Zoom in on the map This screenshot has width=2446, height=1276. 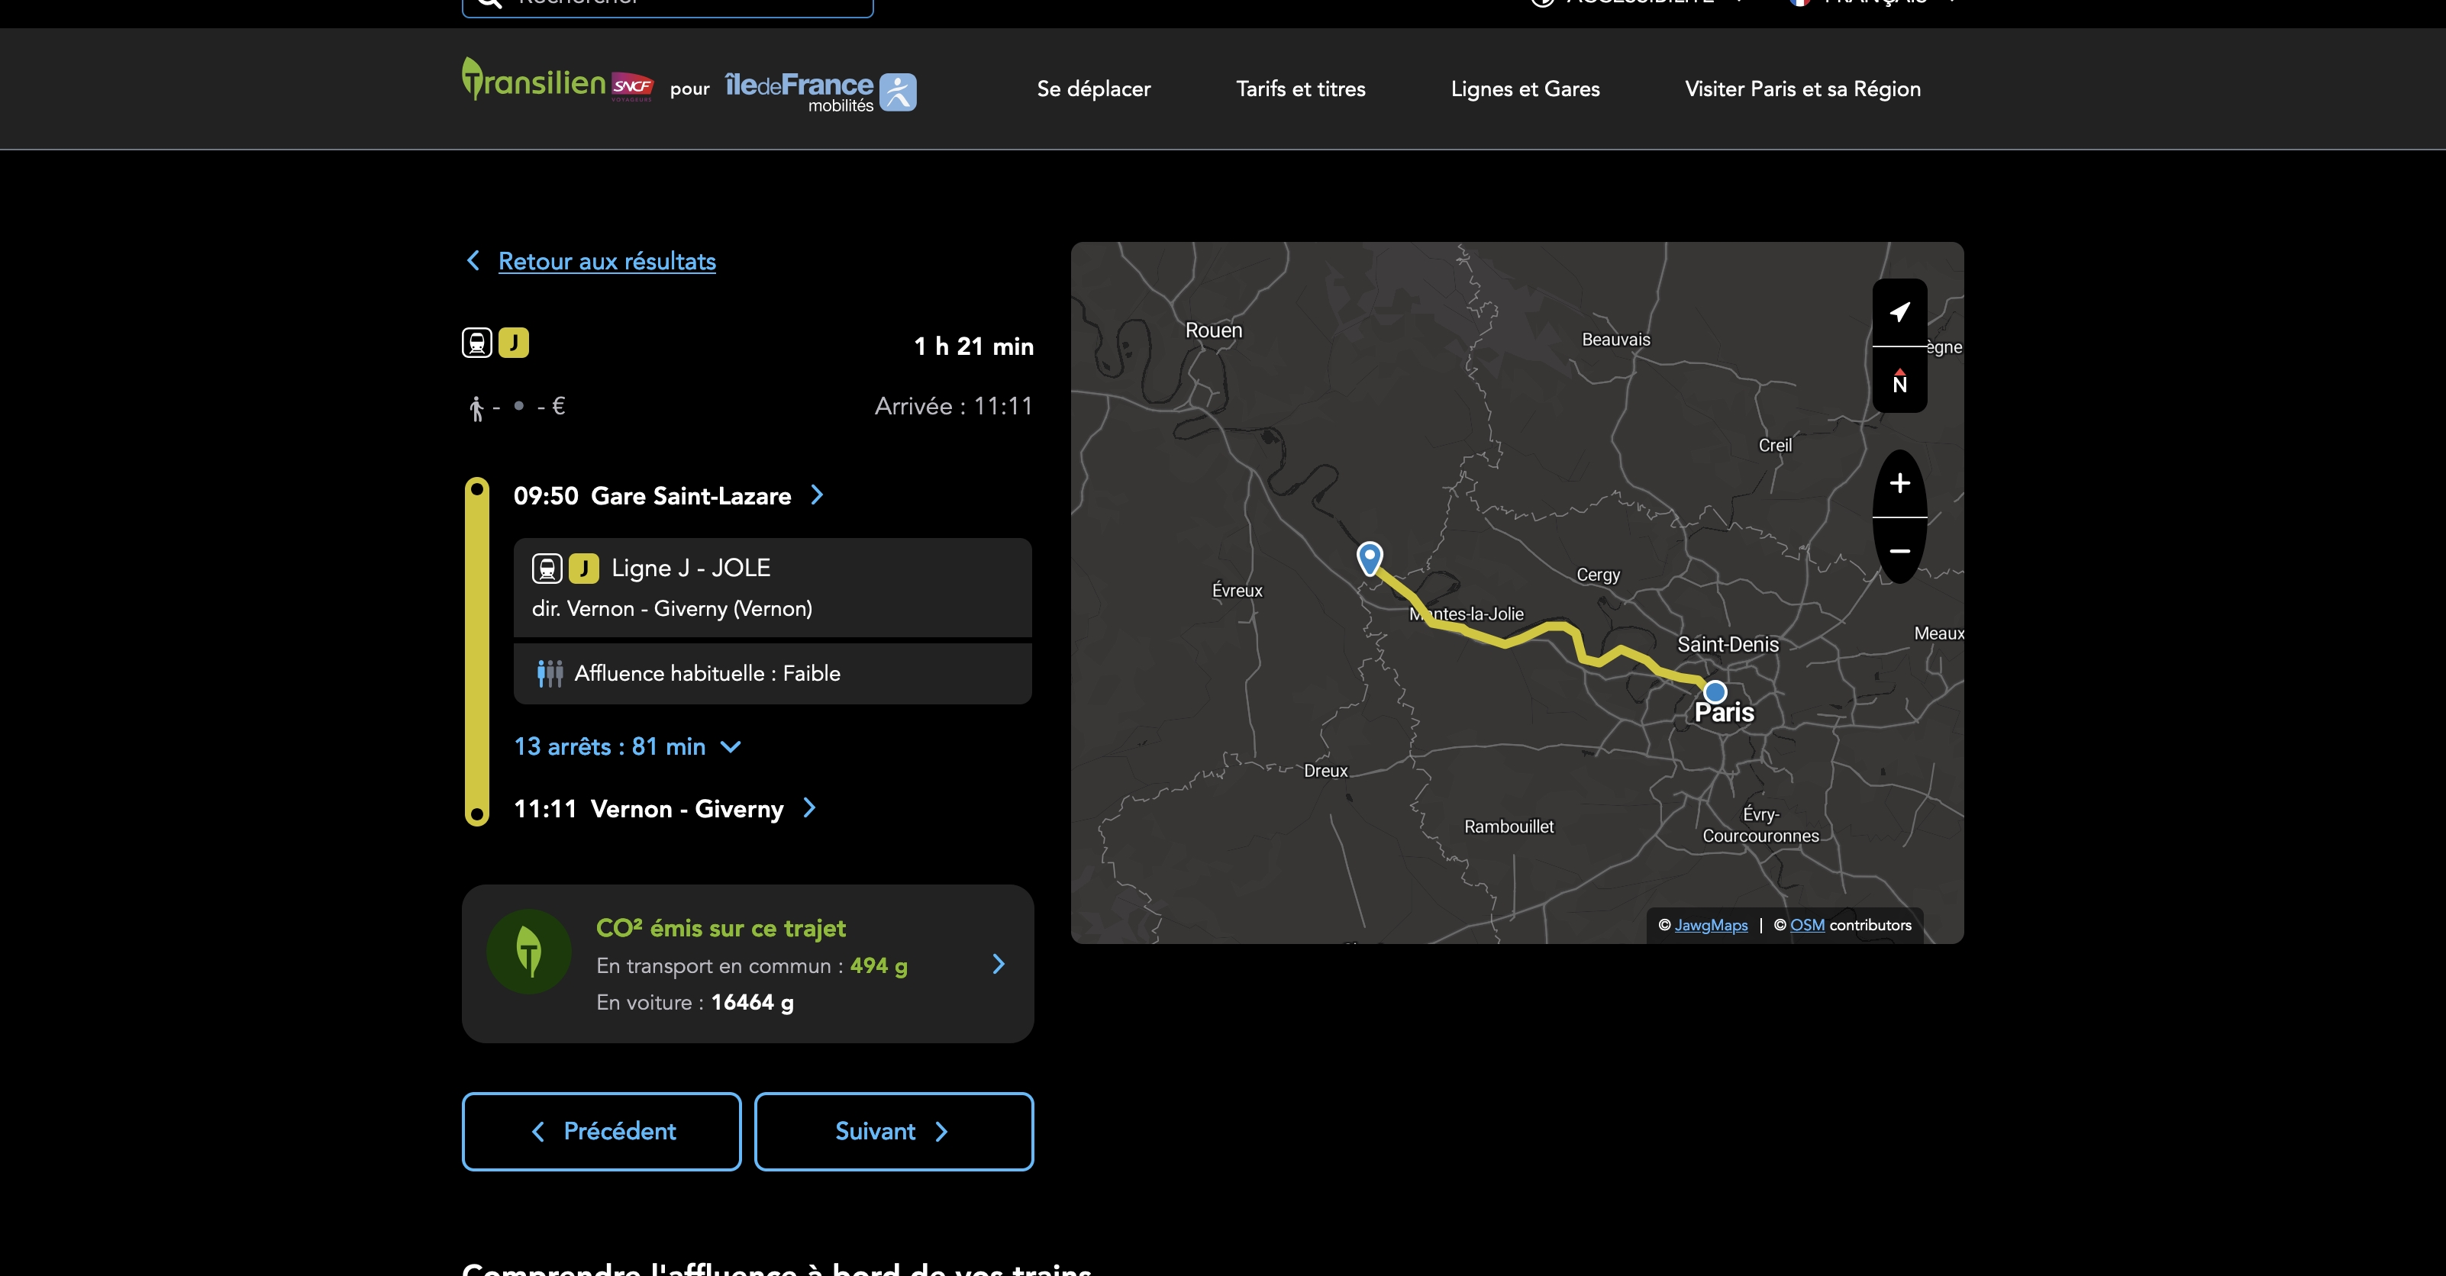(x=1899, y=483)
